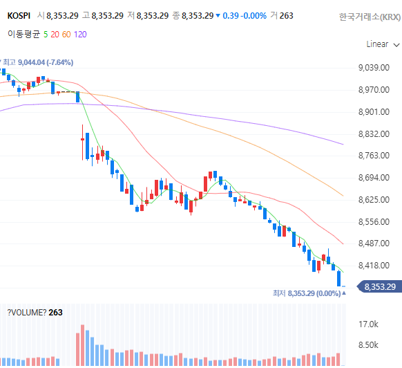Click the 최저 8,353.29 low marker arrow

tap(344, 293)
